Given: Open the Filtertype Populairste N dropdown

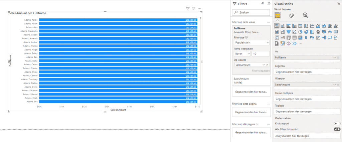Looking at the screenshot, I should click(252, 42).
